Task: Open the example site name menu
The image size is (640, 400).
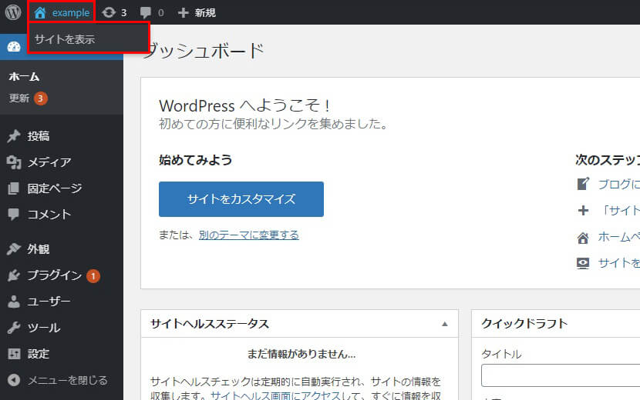Action: (x=71, y=12)
